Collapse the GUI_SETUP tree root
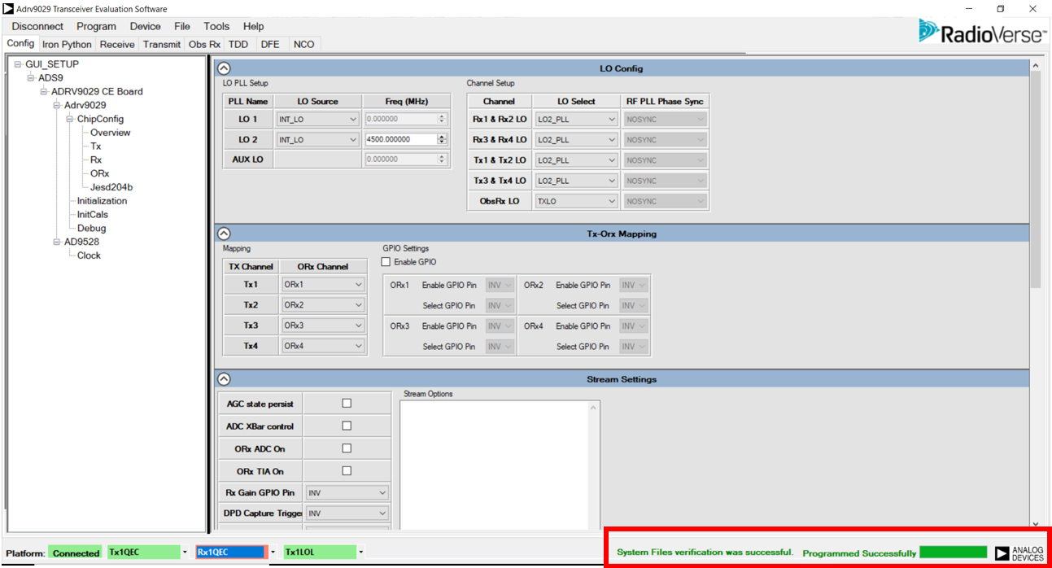 tap(18, 64)
